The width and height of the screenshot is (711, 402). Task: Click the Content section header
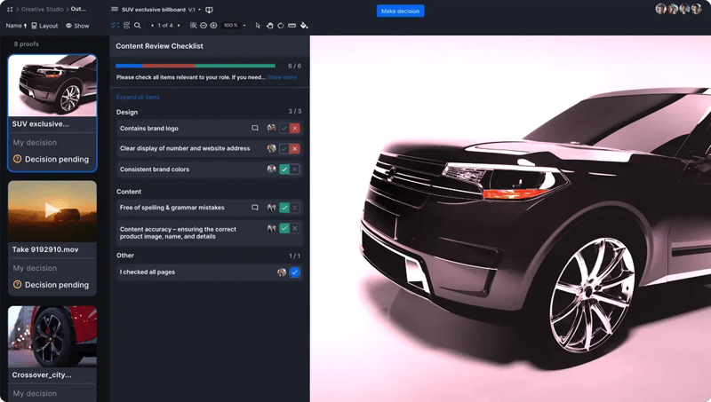coord(129,192)
